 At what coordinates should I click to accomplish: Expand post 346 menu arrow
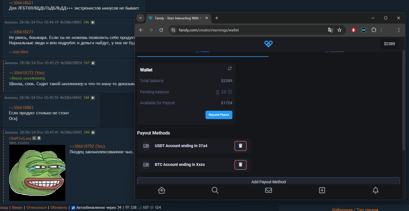tap(93, 22)
